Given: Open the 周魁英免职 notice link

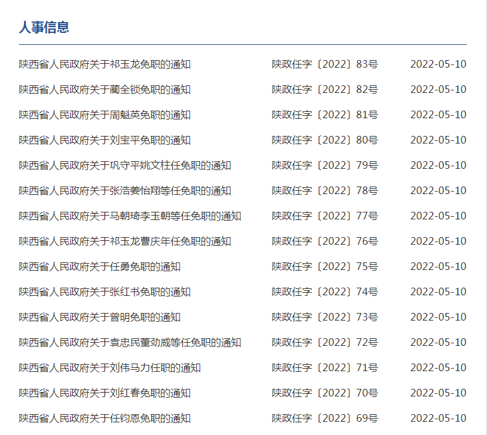Looking at the screenshot, I should tap(104, 115).
